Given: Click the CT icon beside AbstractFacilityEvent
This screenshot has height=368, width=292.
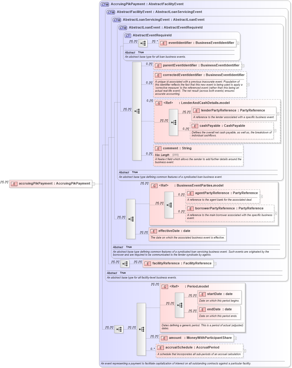Looking at the screenshot, I should tap(110, 12).
